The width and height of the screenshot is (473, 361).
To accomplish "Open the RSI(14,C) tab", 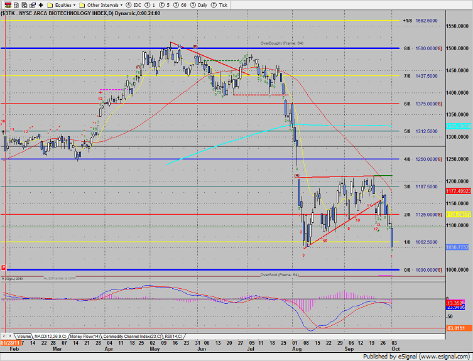I will tap(173, 337).
